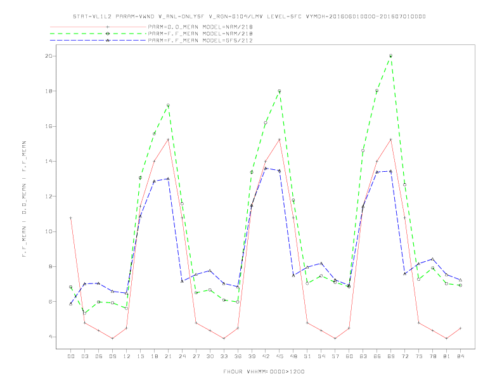Click x-axis forecast hour label 03
Image resolution: width=502 pixels, height=388 pixels.
click(x=84, y=356)
